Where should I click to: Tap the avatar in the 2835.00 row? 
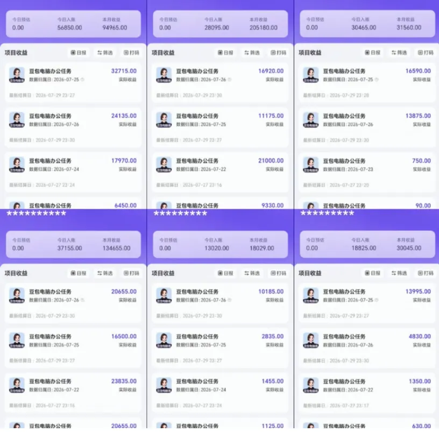click(x=164, y=341)
